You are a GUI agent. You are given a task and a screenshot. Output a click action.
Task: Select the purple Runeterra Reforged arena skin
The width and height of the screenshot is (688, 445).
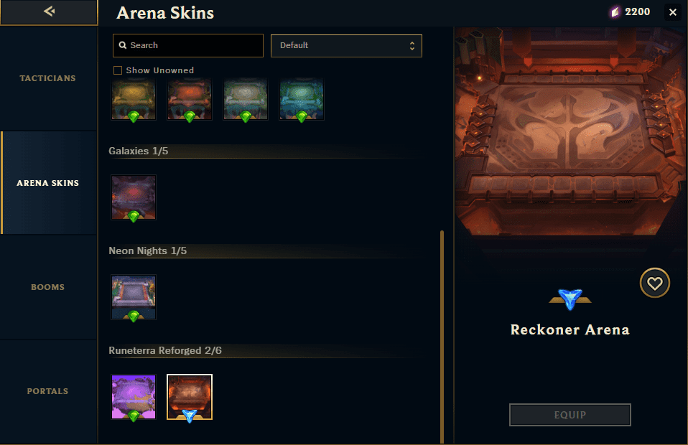coord(134,397)
